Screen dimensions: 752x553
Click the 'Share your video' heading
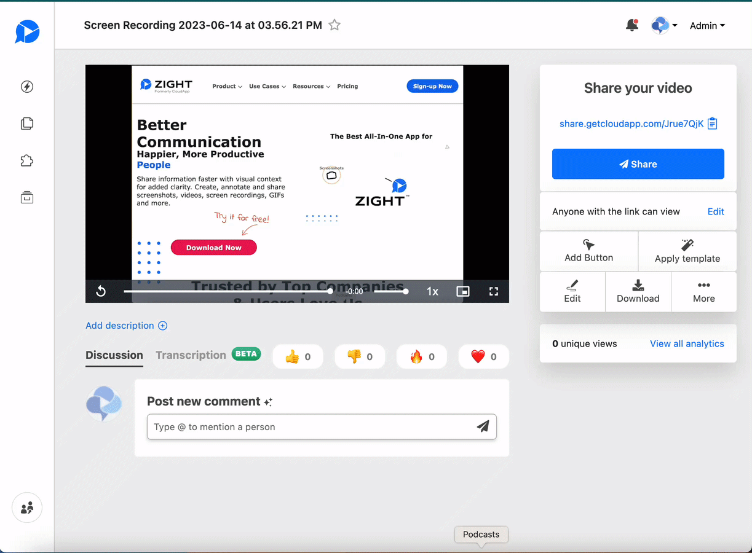coord(638,88)
